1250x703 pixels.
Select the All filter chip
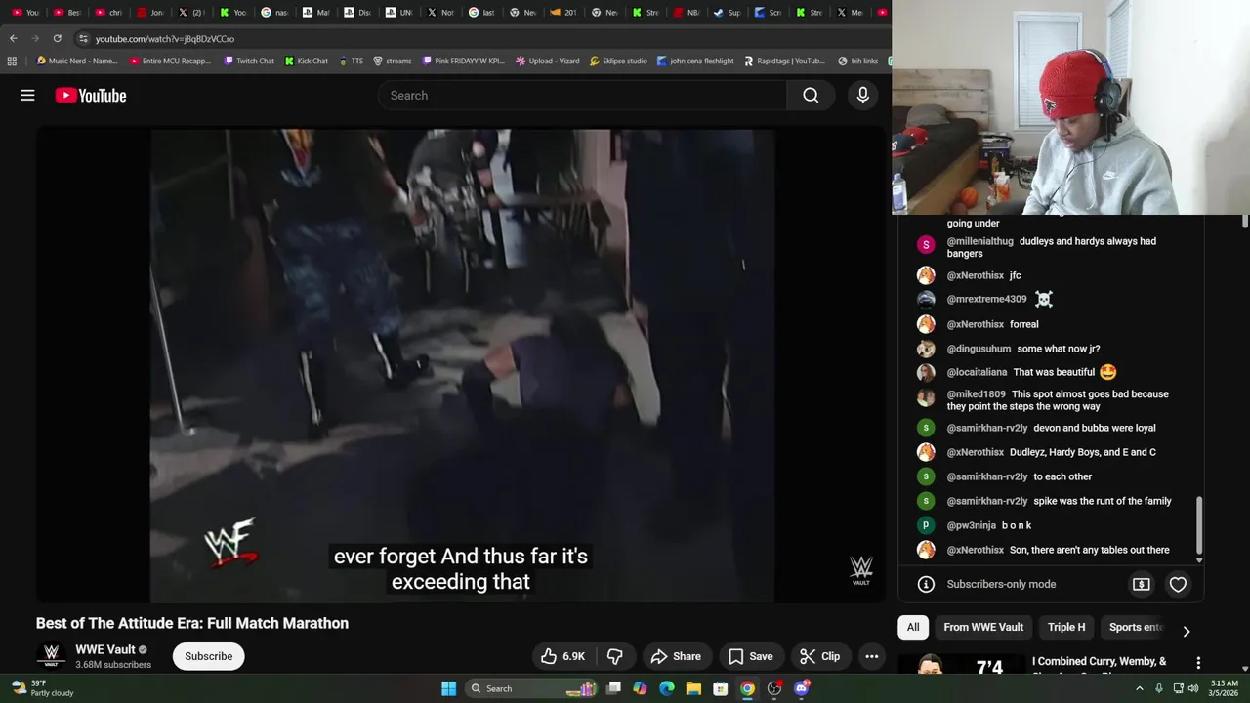(x=913, y=627)
